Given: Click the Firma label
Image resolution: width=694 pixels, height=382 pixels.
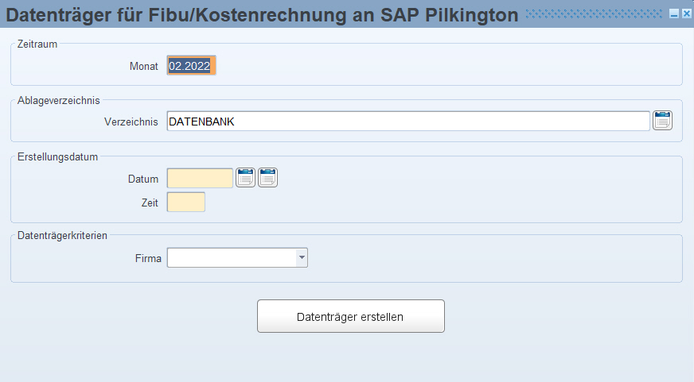Looking at the screenshot, I should tap(148, 258).
